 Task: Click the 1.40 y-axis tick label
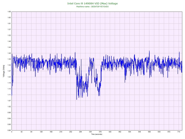pyautogui.click(x=9, y=53)
